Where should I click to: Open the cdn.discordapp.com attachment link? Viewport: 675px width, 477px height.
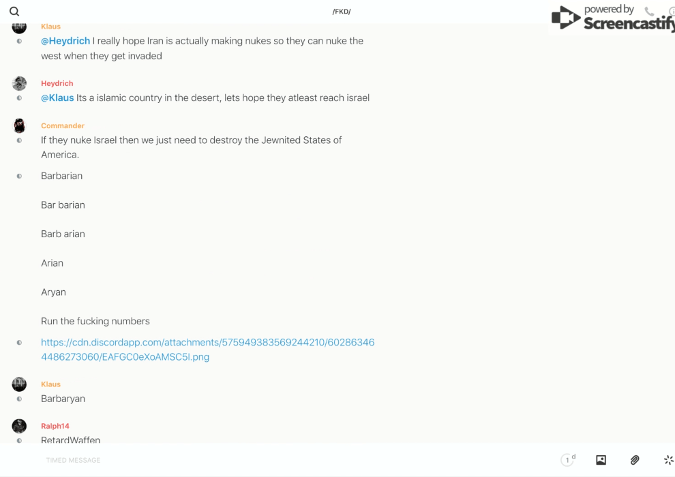click(x=207, y=350)
